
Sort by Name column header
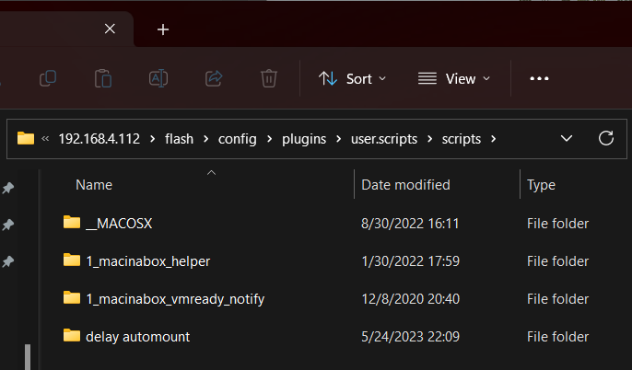(x=94, y=185)
